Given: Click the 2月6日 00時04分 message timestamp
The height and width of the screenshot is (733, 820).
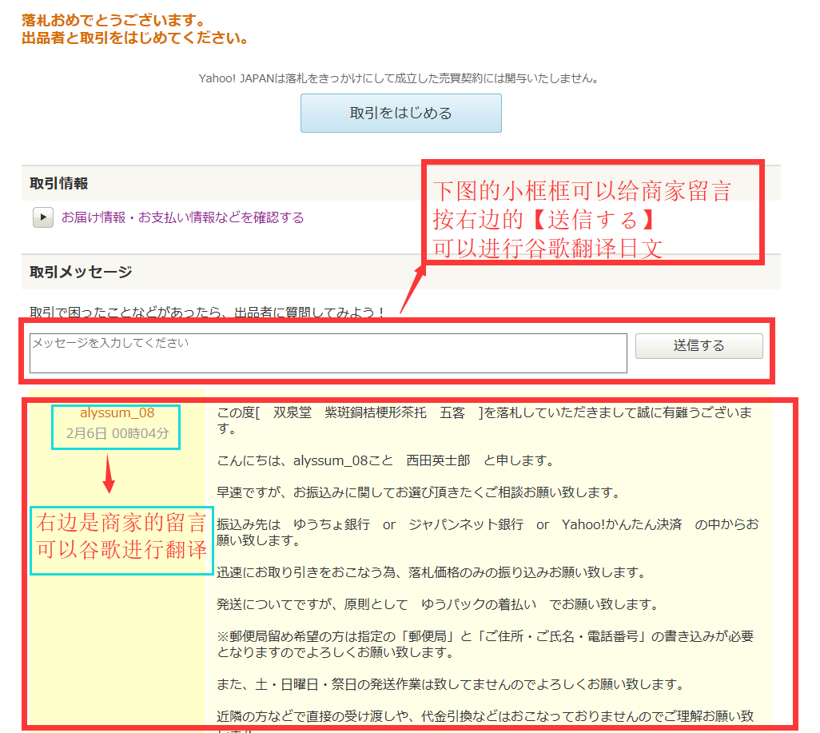Looking at the screenshot, I should tap(117, 435).
